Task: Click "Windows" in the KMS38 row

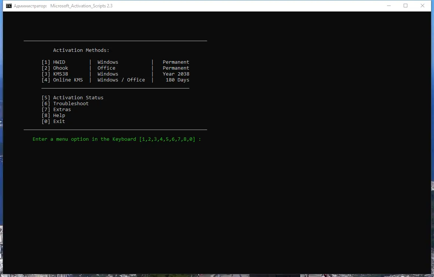Action: tap(108, 74)
